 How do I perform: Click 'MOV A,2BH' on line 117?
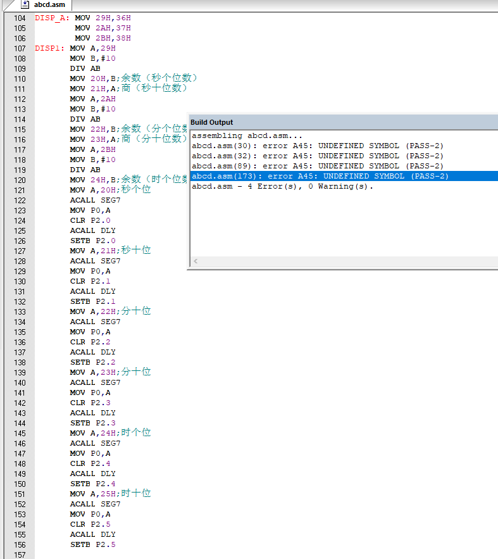coord(92,149)
